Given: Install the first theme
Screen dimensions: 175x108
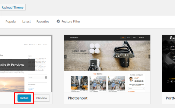Looking at the screenshot, I should 24,98.
